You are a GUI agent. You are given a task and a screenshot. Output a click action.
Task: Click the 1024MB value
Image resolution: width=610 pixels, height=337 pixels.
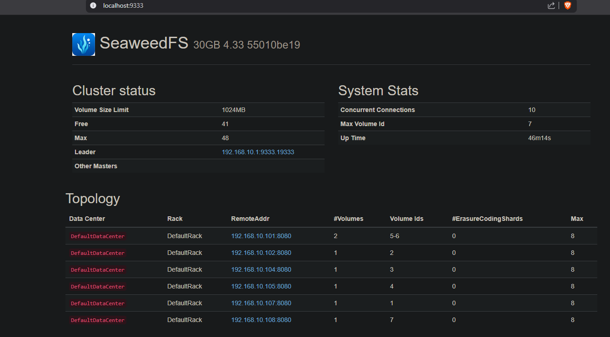[x=234, y=110]
